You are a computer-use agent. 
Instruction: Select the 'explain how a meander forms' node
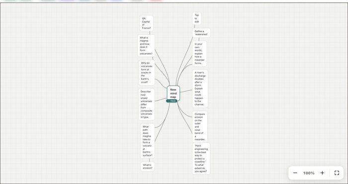click(x=199, y=54)
